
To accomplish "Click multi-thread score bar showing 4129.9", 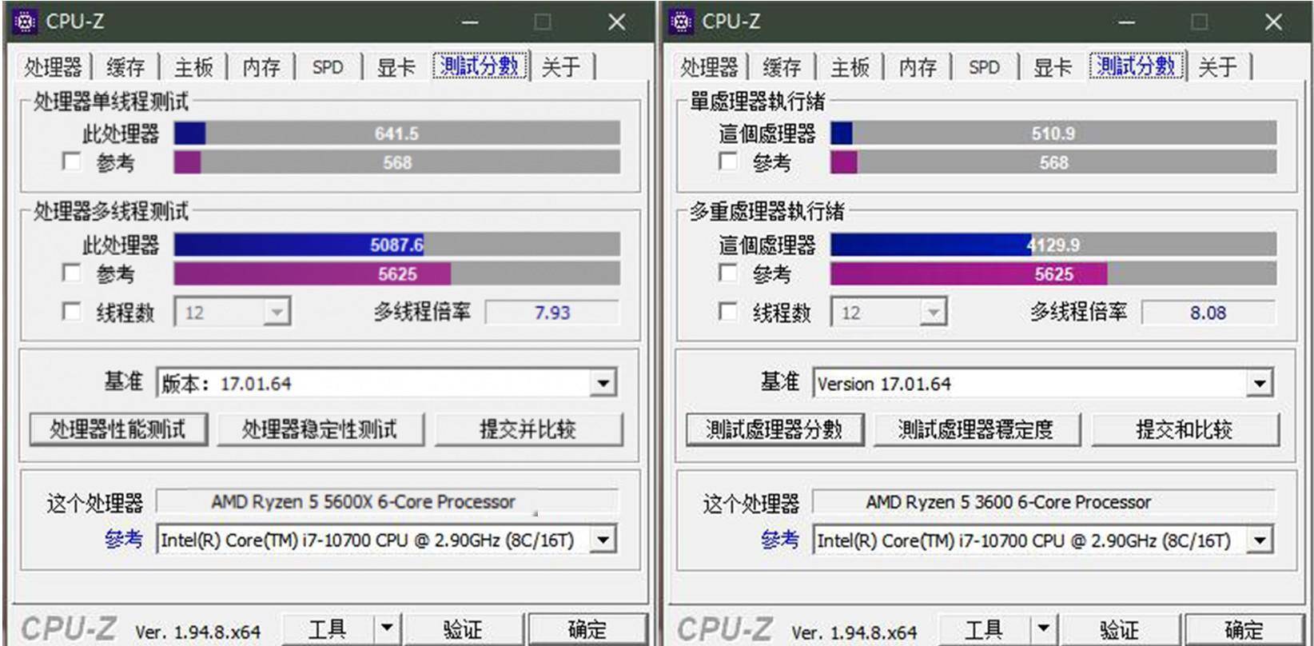I will (1053, 245).
